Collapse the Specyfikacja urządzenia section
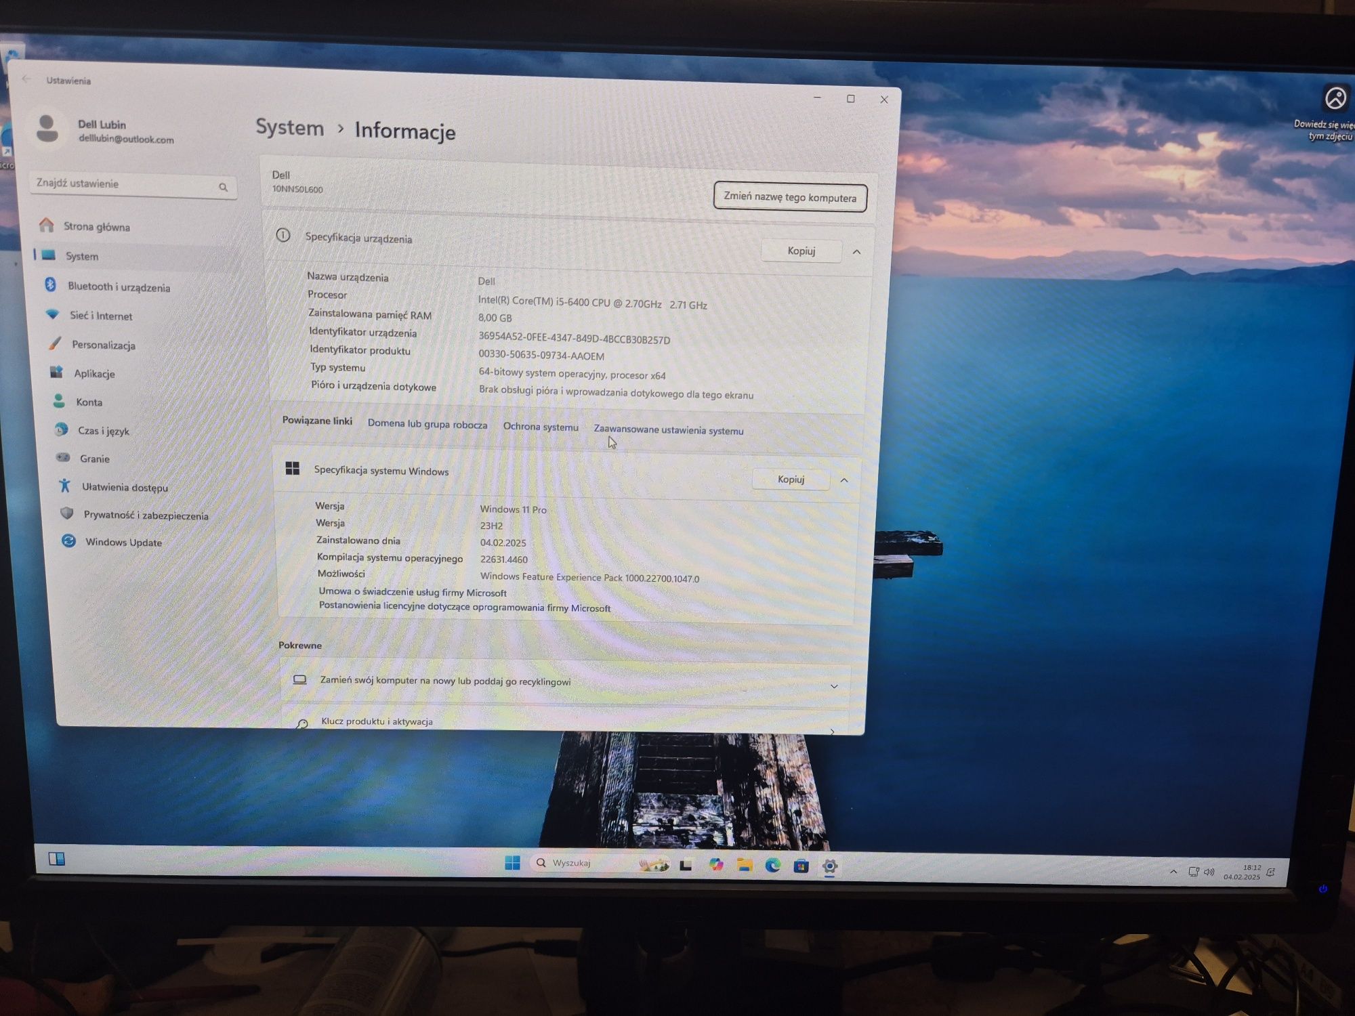 pyautogui.click(x=856, y=252)
